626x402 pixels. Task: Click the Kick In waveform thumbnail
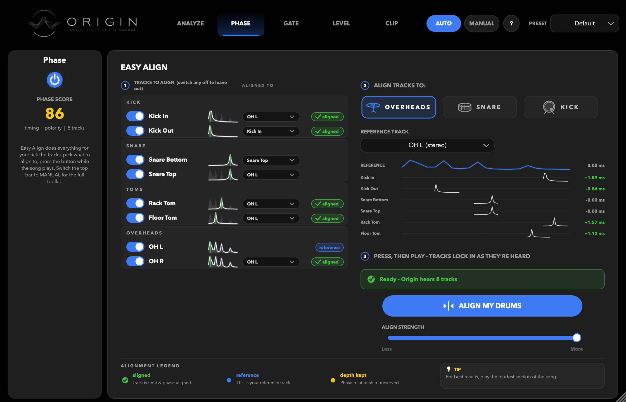click(223, 116)
